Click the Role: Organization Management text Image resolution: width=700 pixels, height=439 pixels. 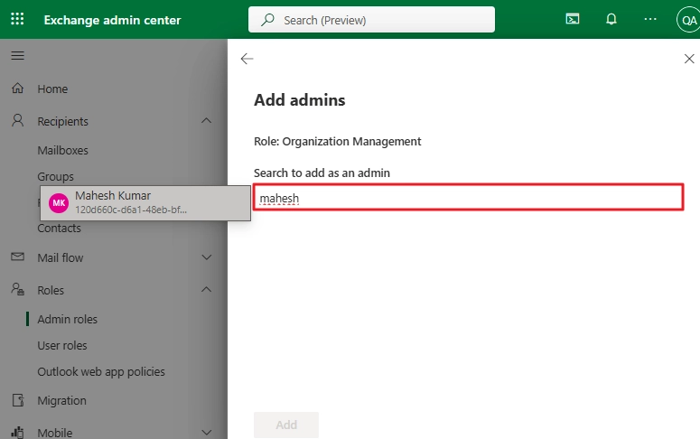click(x=338, y=142)
